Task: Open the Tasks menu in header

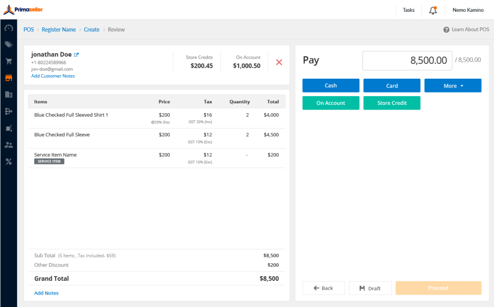Action: click(409, 10)
